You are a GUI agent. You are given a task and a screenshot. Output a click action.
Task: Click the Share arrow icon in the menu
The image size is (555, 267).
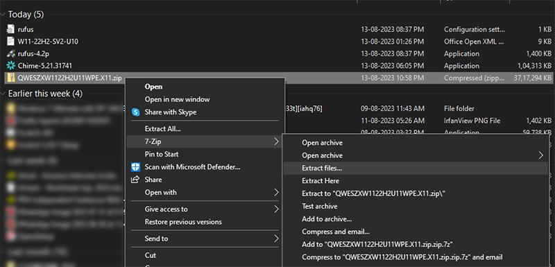click(x=135, y=180)
